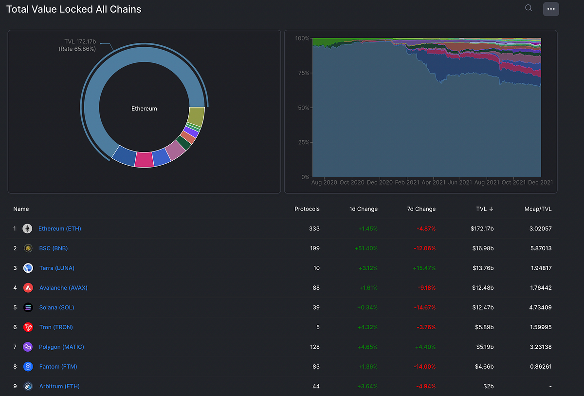Click Ethereum's protocols count 333
This screenshot has width=584, height=396.
(x=314, y=228)
